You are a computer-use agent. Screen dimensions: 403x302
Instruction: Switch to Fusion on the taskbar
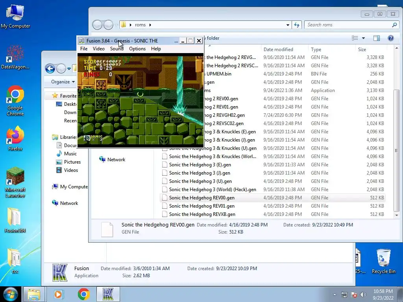[x=108, y=294]
